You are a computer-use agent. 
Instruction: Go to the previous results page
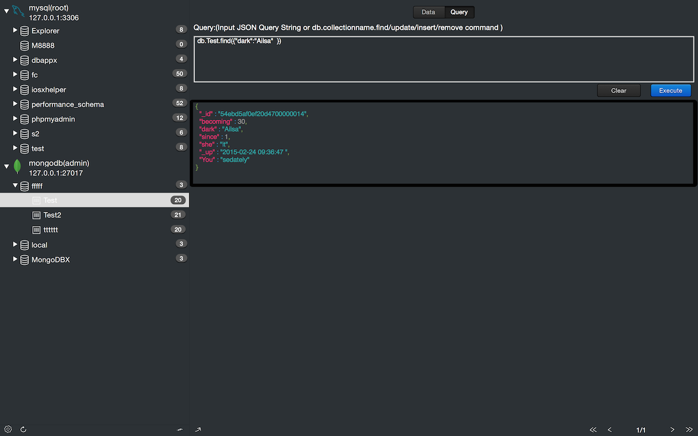click(x=610, y=429)
